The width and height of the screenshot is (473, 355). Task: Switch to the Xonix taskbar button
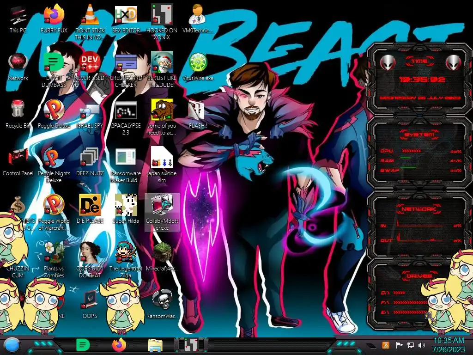coord(191,345)
